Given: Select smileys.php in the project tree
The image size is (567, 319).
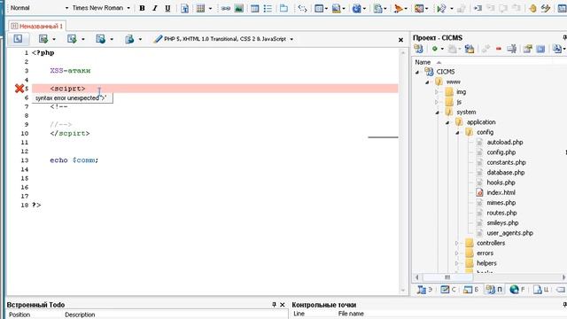Looking at the screenshot, I should point(502,223).
